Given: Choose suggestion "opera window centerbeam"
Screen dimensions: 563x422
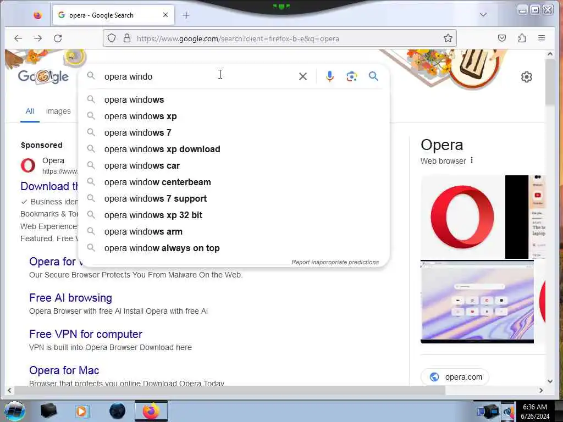Looking at the screenshot, I should (x=234, y=182).
